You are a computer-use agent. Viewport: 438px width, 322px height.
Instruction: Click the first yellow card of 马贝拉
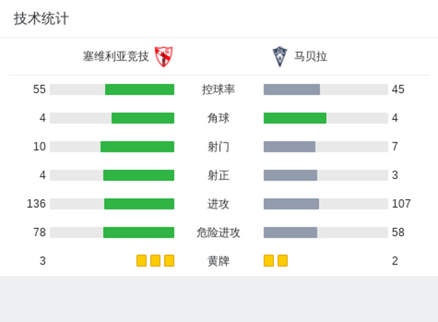click(x=269, y=261)
